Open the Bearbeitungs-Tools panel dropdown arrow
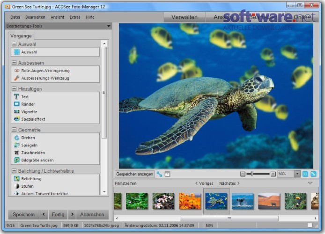This screenshot has height=234, width=325. (109, 26)
